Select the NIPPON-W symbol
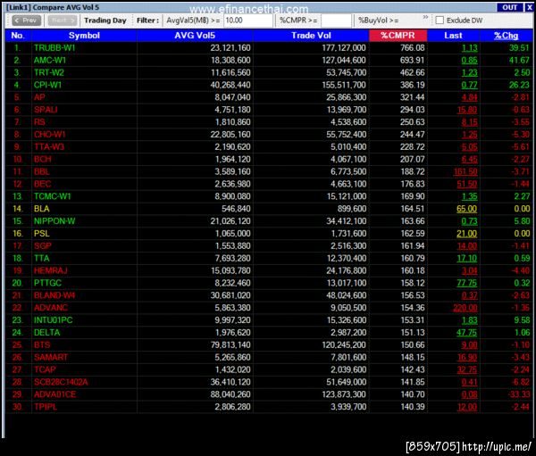 click(x=54, y=221)
